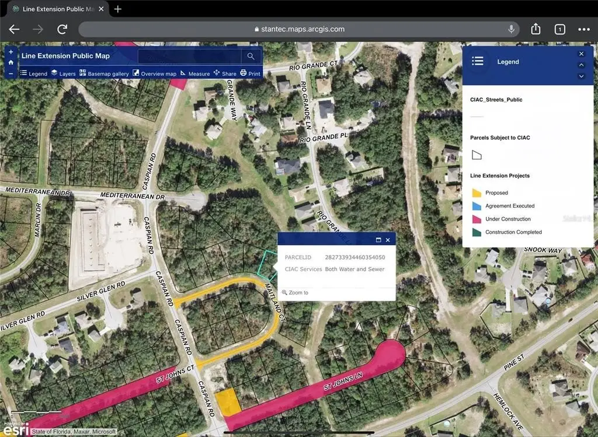Collapse the Legend panel with up chevron
The image size is (598, 437).
click(x=581, y=65)
